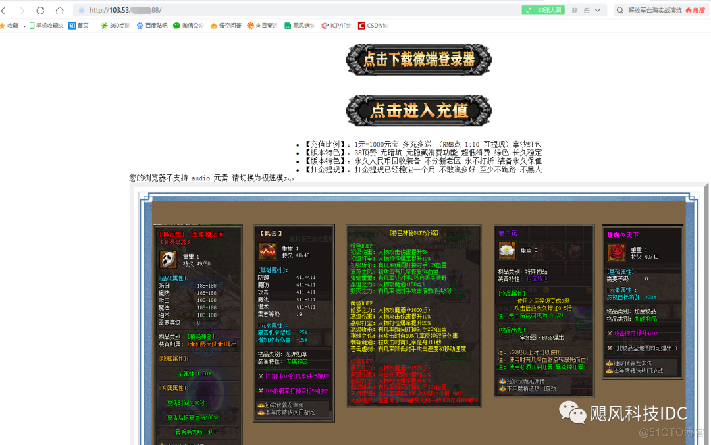The height and width of the screenshot is (445, 711).
Task: Click the white lotus 彼岸花 item icon
Action: click(x=507, y=250)
